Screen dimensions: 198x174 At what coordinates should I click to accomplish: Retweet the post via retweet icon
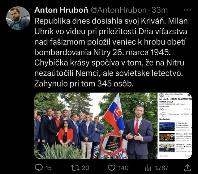tap(75, 168)
